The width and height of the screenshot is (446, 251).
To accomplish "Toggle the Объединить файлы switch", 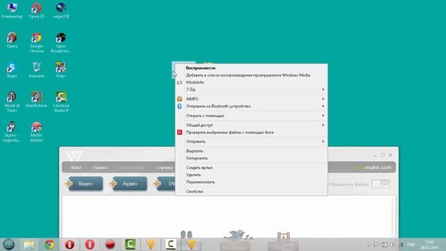I will pyautogui.click(x=380, y=184).
